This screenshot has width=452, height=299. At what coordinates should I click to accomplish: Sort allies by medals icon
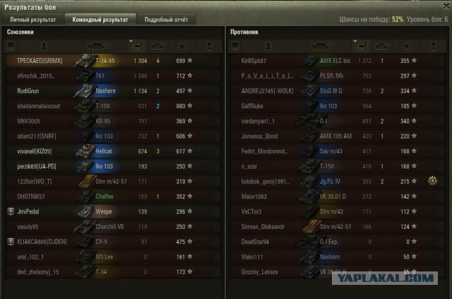(209, 46)
